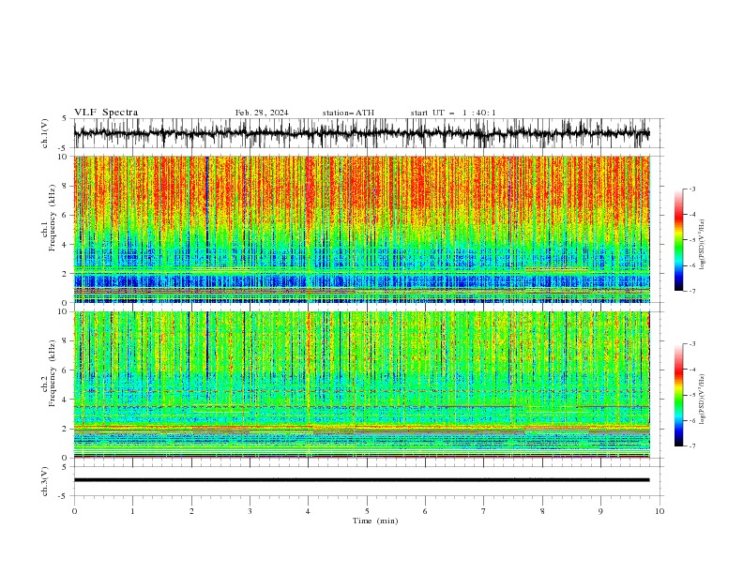743x574 pixels.
Task: Click time-axis tick label "2"
Action: (x=191, y=511)
